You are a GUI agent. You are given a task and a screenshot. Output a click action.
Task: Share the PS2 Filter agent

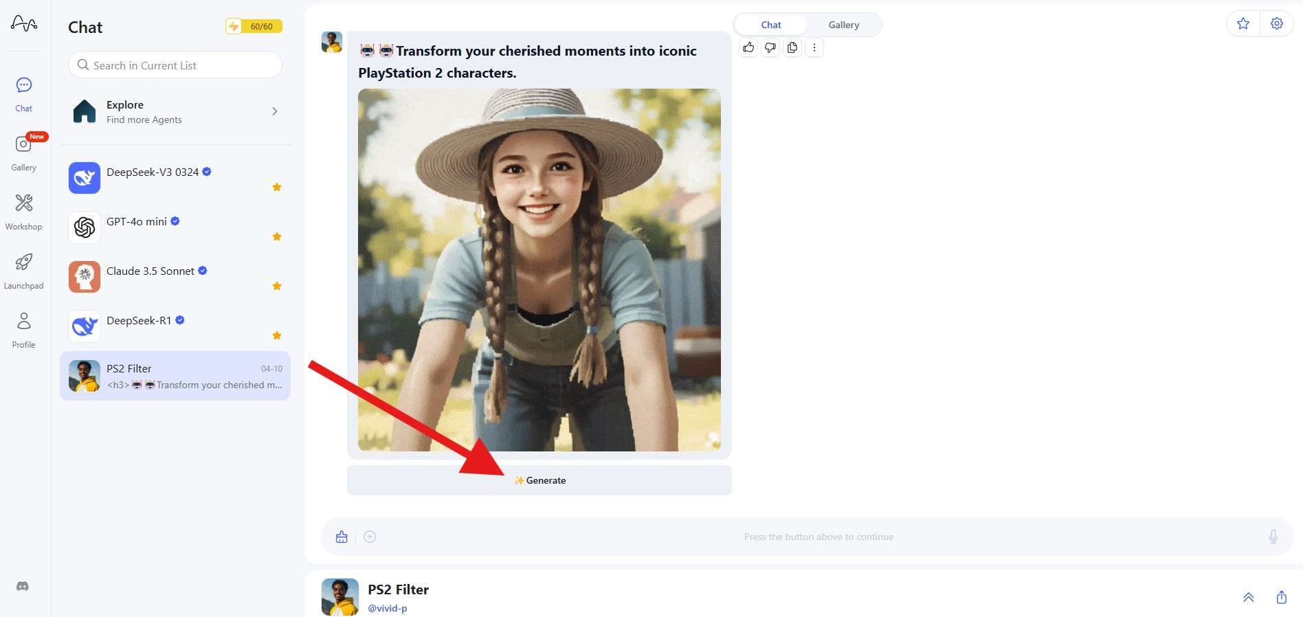1282,597
